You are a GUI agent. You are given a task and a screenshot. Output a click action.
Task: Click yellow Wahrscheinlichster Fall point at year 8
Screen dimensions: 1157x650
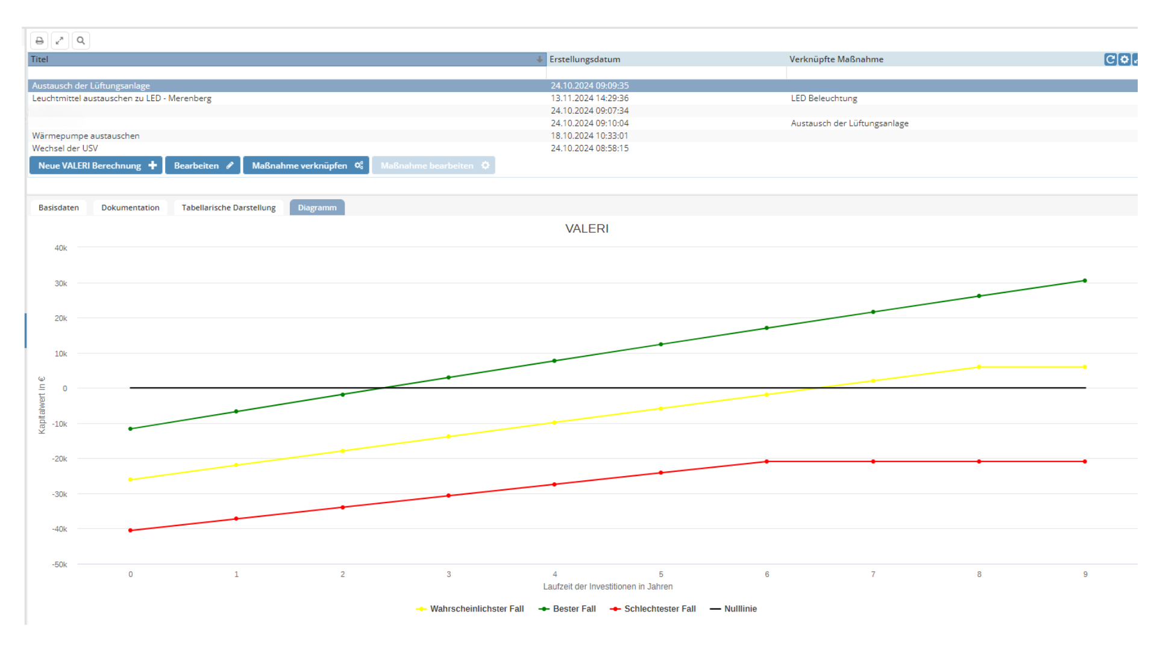tap(979, 367)
